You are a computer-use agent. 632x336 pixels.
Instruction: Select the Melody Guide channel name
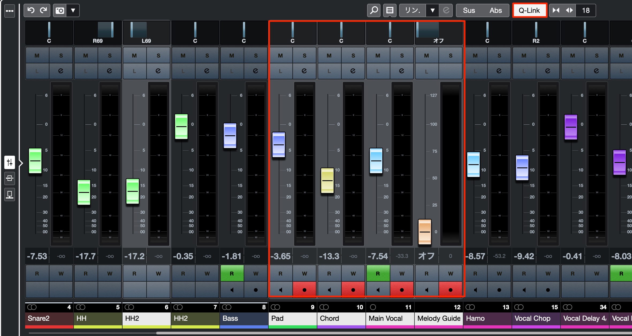[x=439, y=318]
